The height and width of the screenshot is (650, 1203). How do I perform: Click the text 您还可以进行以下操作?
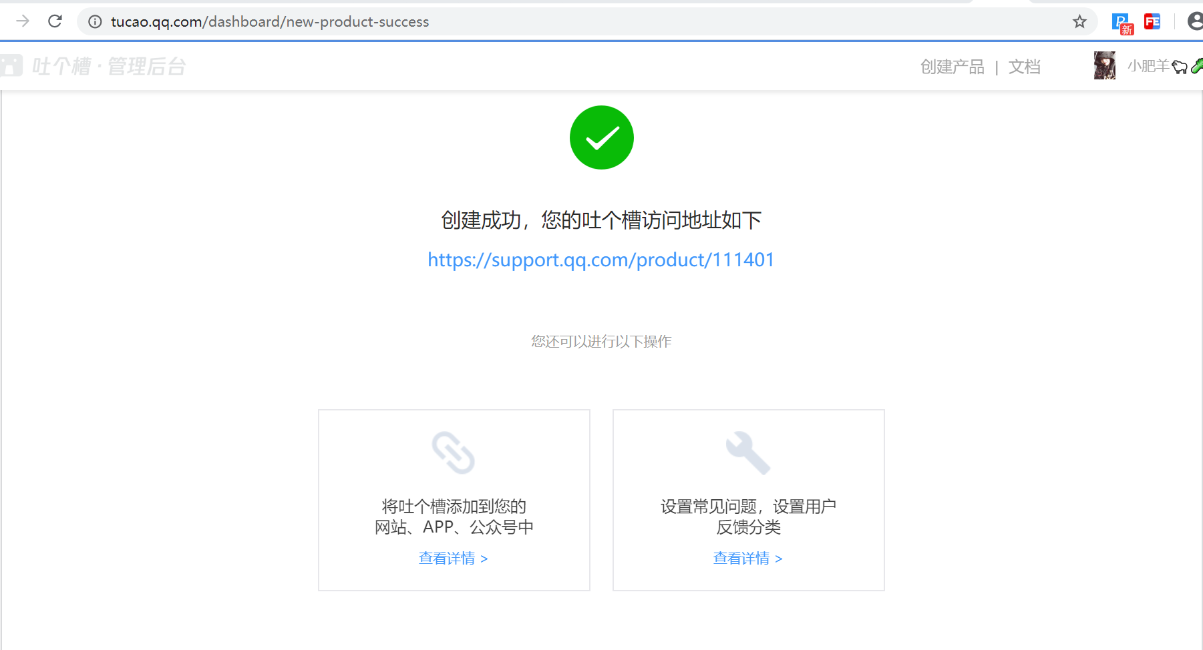coord(601,342)
